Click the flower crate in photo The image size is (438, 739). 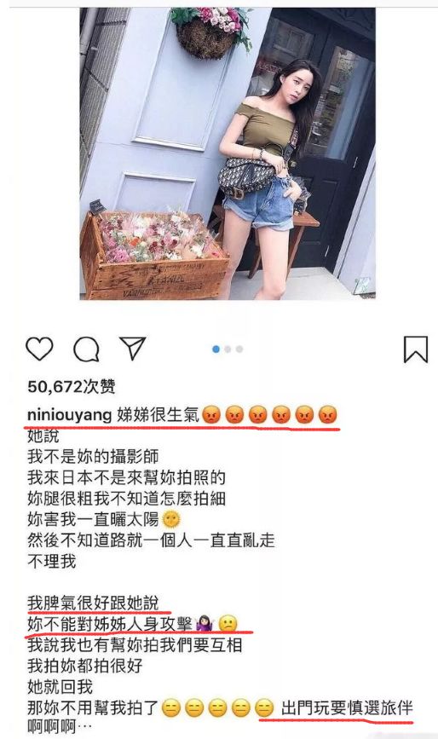(x=154, y=255)
